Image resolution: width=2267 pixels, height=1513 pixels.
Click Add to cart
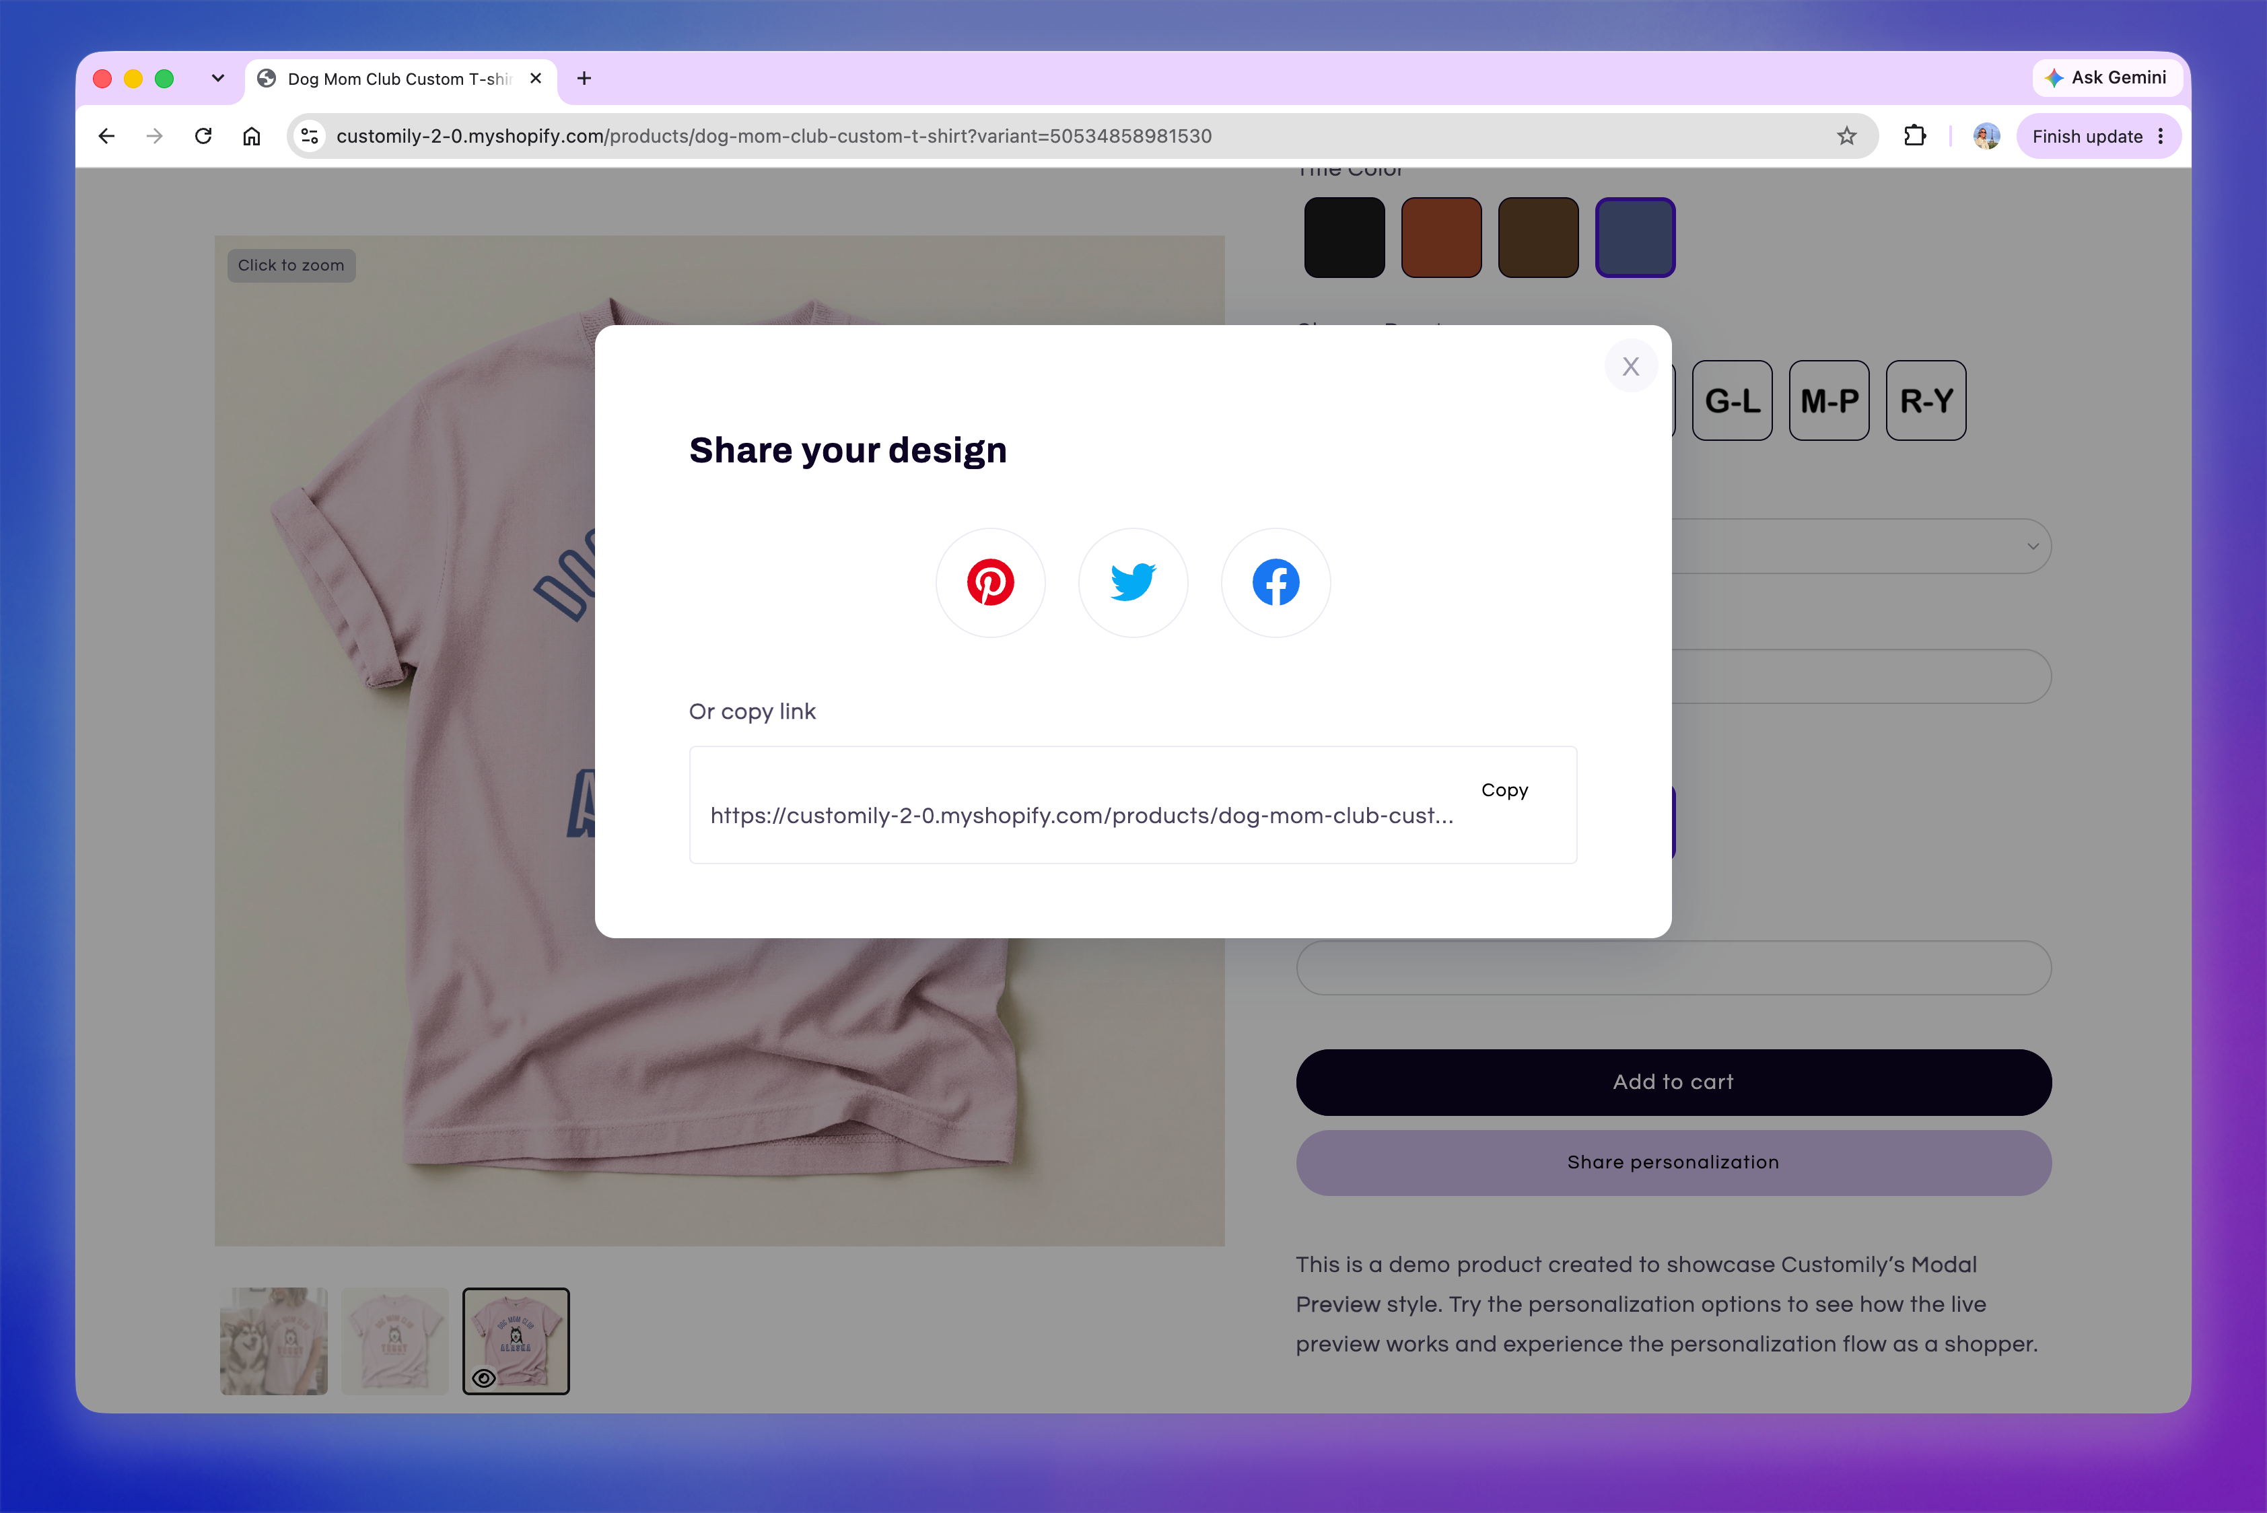click(1673, 1082)
